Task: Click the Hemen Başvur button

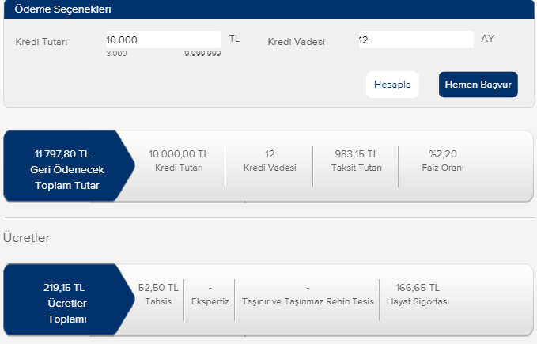Action: coord(478,85)
